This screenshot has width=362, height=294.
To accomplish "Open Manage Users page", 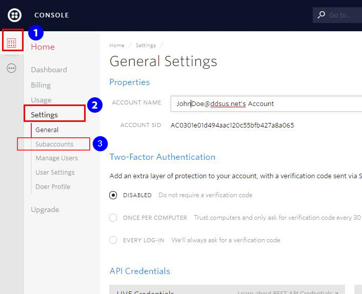I will coord(56,158).
